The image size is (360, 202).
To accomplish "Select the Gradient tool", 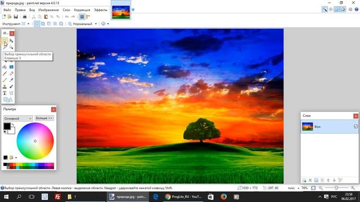I will 11,67.
